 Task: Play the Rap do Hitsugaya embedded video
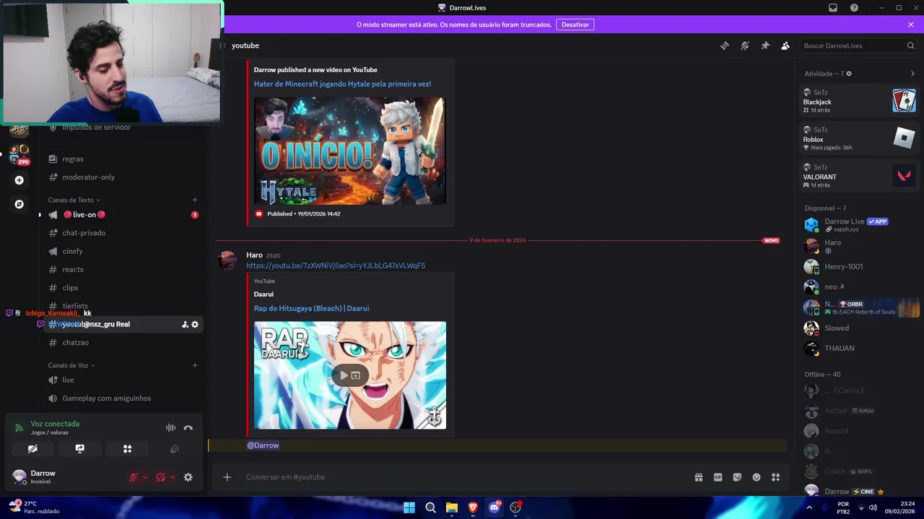(344, 375)
